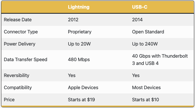195x108 pixels.
Task: Select the Power Delivery row label
Action: [x=19, y=44]
